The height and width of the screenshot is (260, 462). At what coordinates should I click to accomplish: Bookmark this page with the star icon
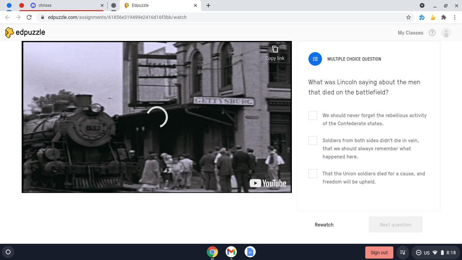pyautogui.click(x=408, y=17)
